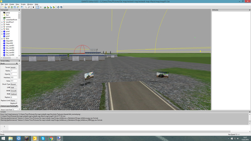Click the New file toolbar icon
251x141 pixels.
point(2,7)
